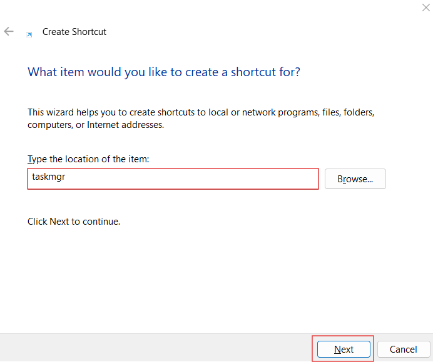Click the 'computers, or Internet addresses' line

pyautogui.click(x=96, y=125)
